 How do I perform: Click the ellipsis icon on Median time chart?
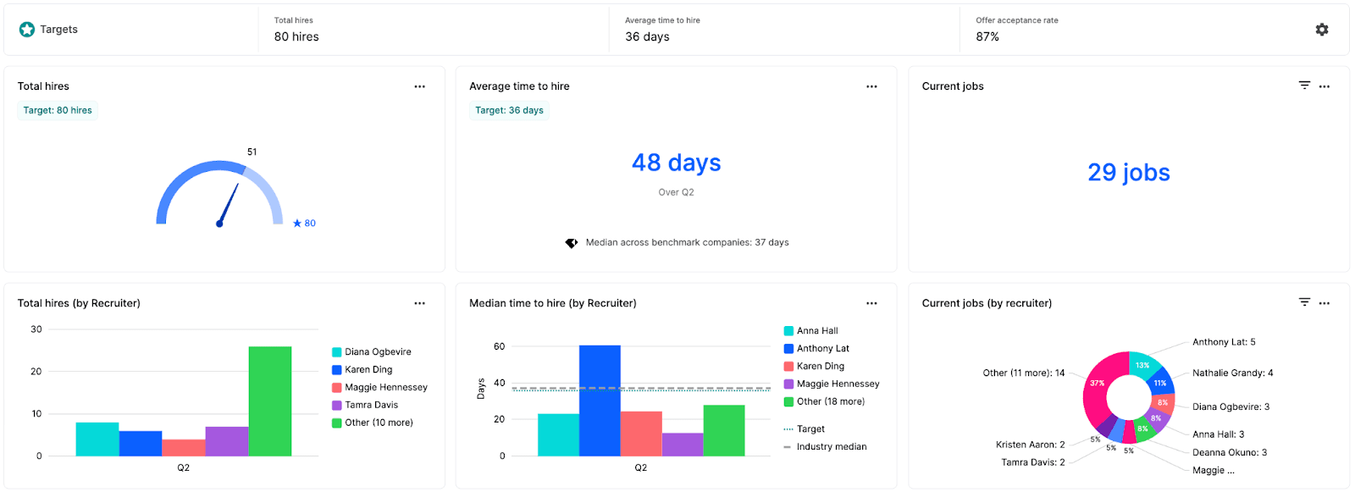click(871, 302)
